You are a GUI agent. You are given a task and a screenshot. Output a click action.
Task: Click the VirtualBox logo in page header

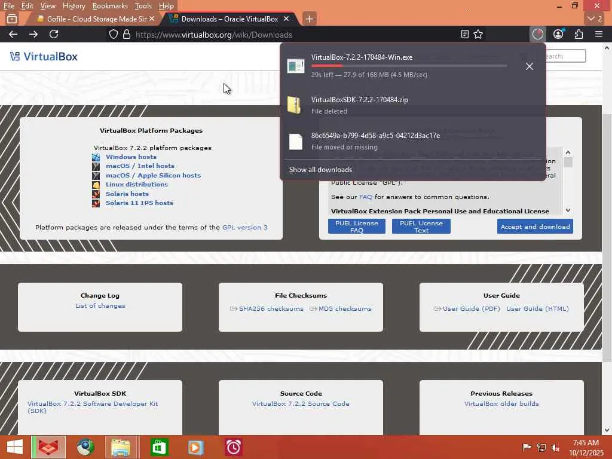click(x=44, y=57)
